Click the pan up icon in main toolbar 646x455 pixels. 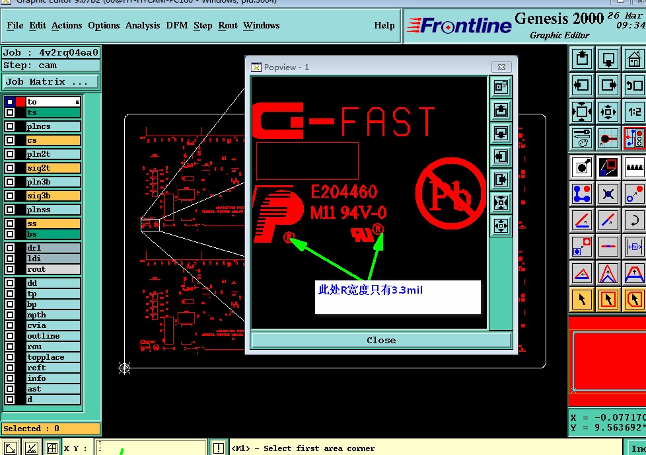[x=582, y=59]
